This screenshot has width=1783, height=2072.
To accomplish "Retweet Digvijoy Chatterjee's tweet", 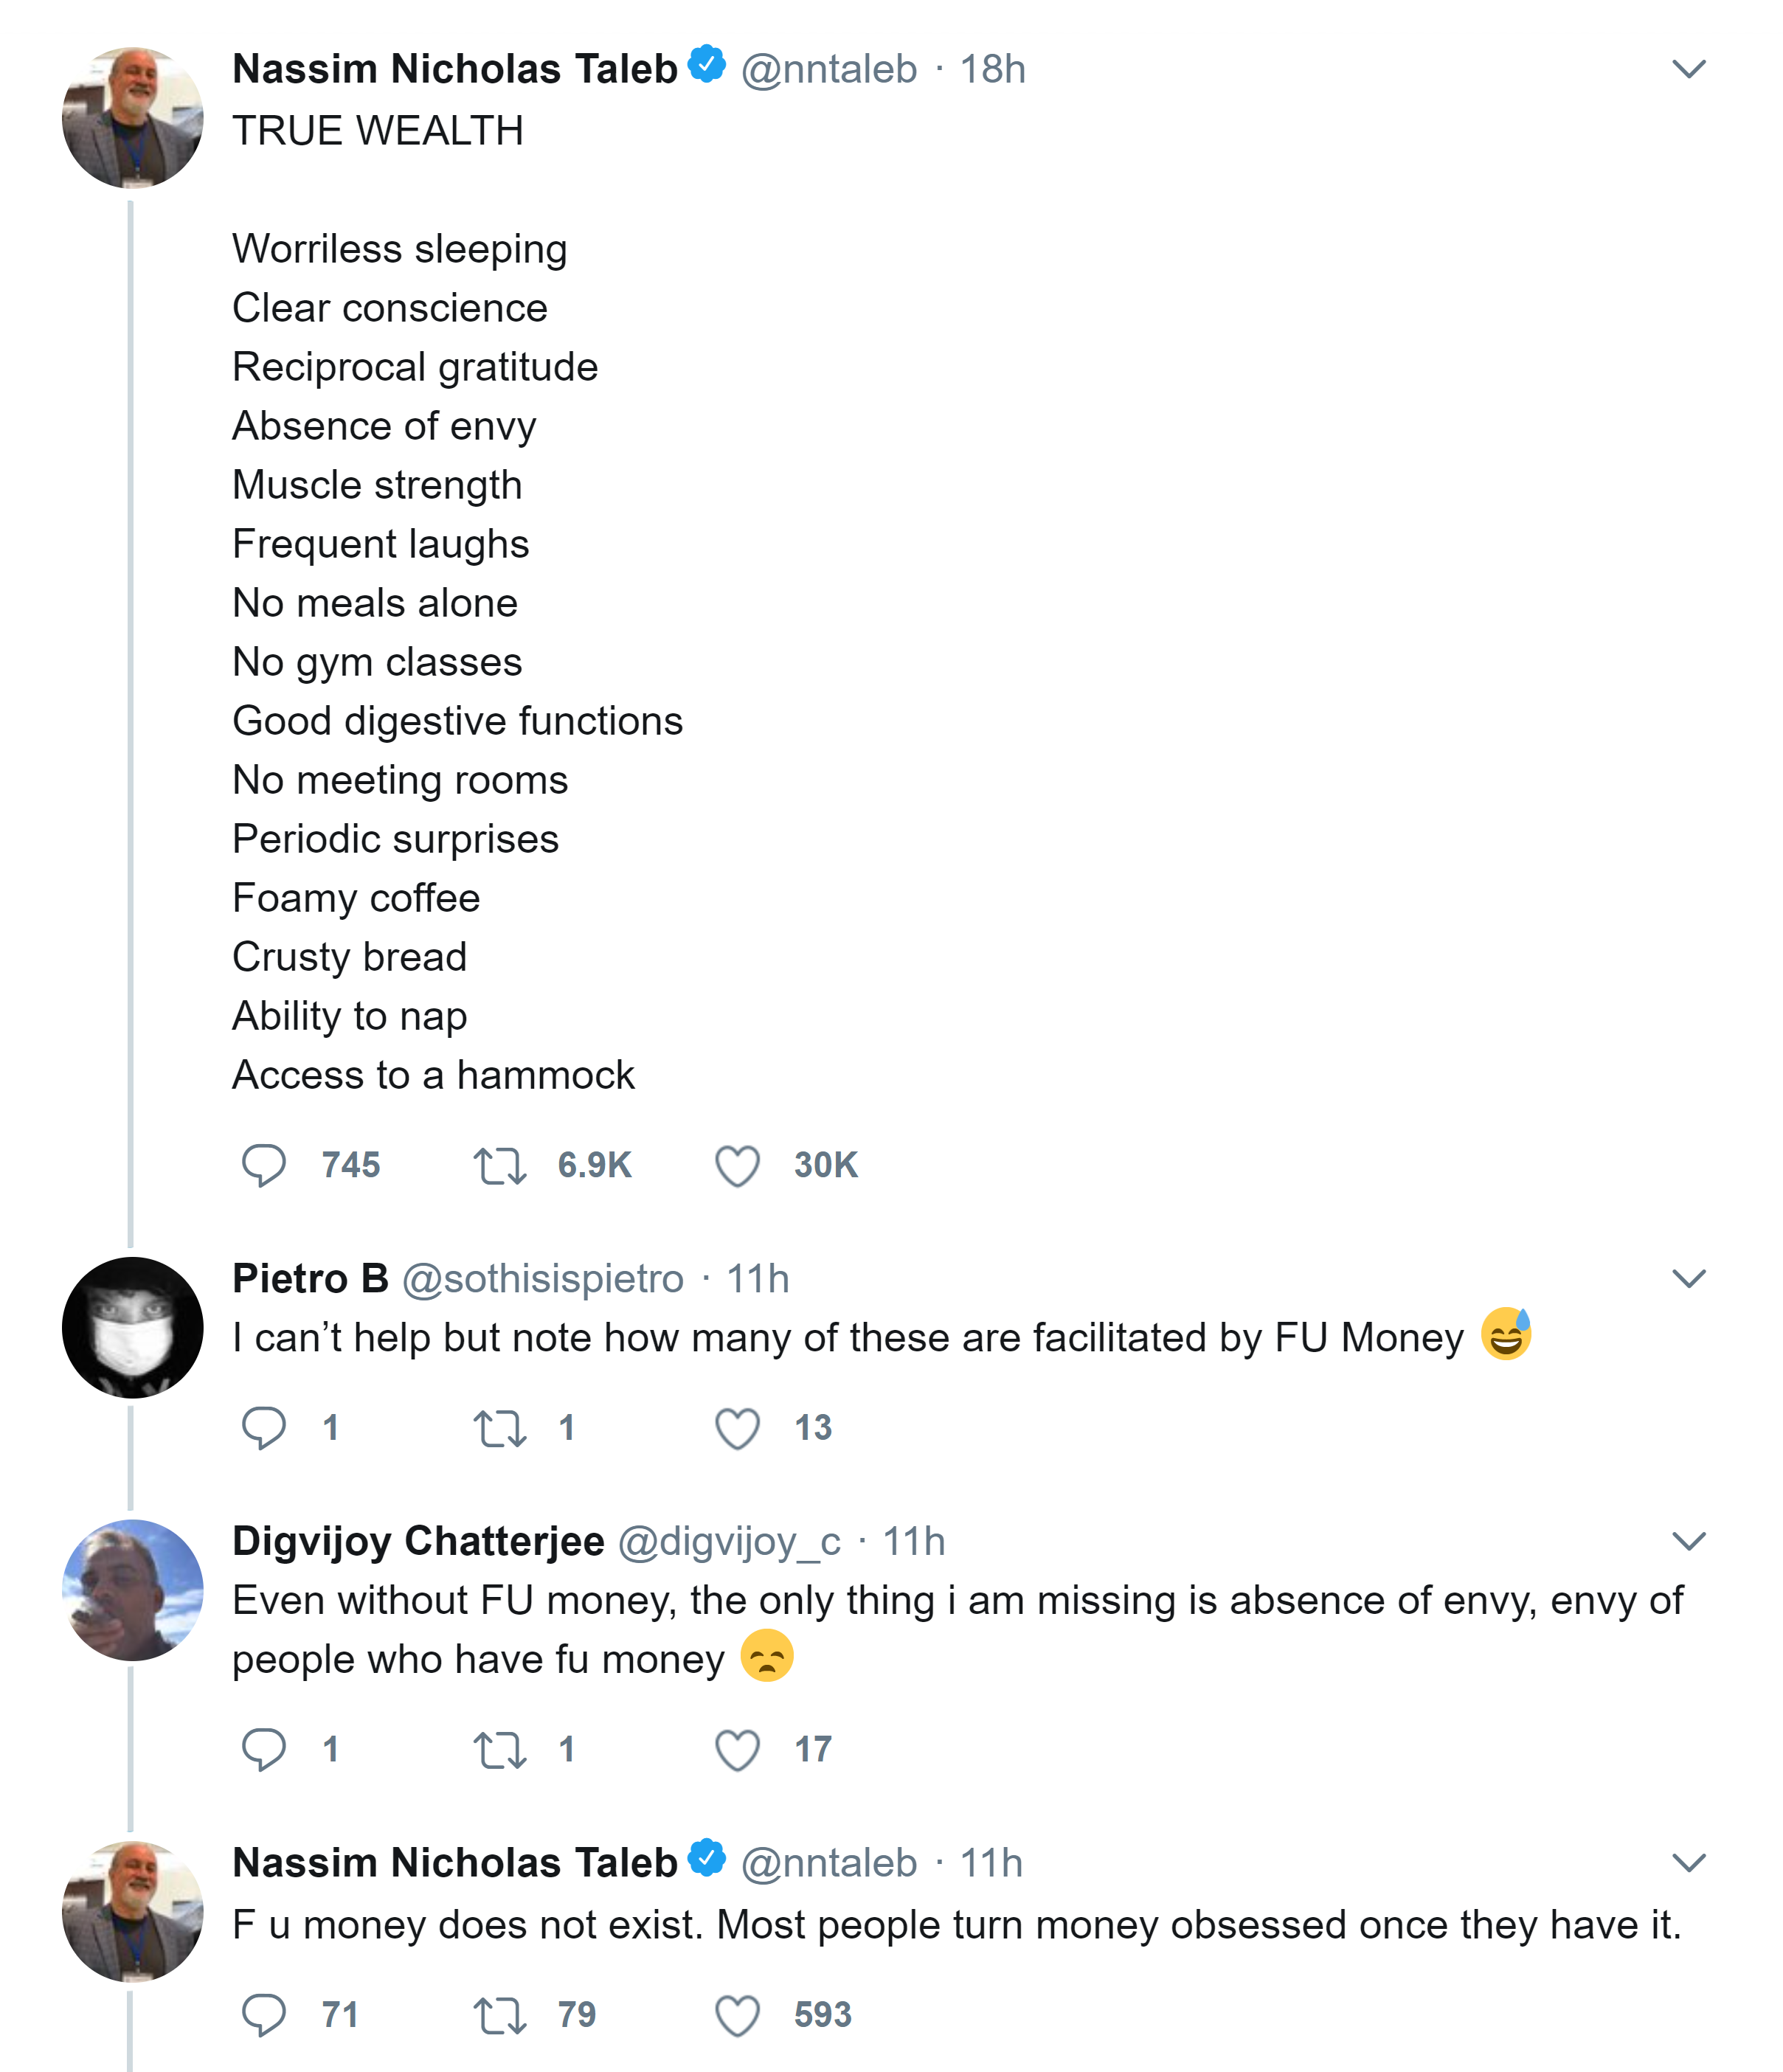I will 499,1749.
